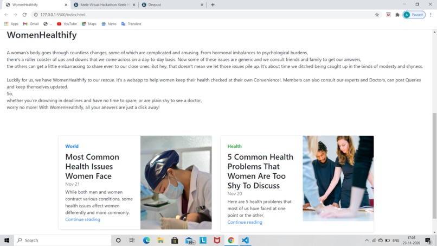Image resolution: width=437 pixels, height=246 pixels.
Task: Reload the page with refresh icon
Action: point(24,15)
